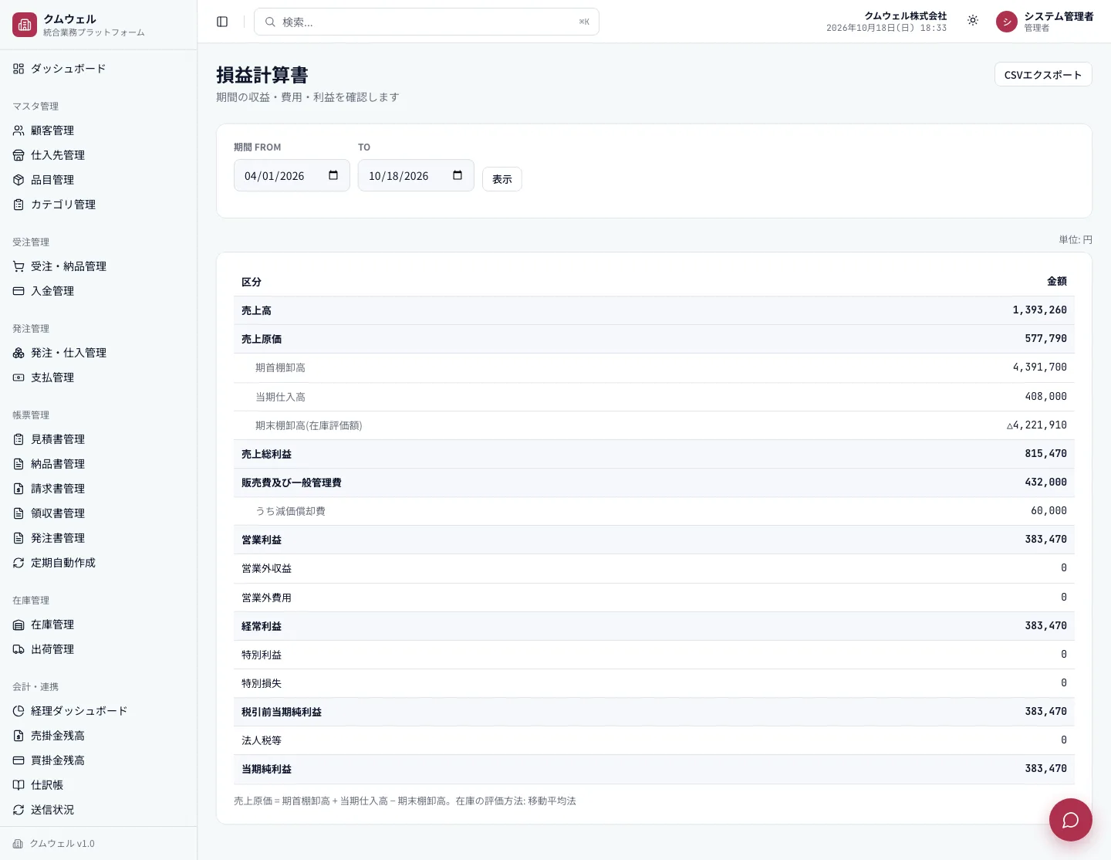Click the 発注書管理 document icon
The height and width of the screenshot is (860, 1111).
click(19, 538)
